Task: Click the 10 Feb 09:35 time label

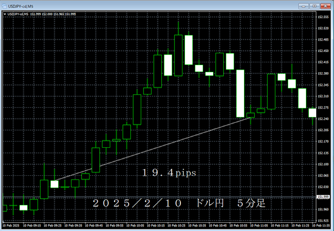Action: pos(73,226)
